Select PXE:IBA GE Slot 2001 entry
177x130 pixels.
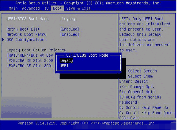pyautogui.click(x=30, y=66)
